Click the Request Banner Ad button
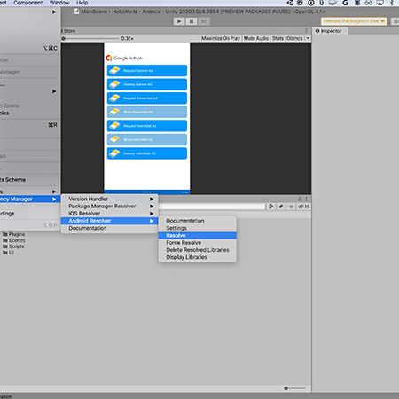Viewport: 399px width, 399px height. 147,71
